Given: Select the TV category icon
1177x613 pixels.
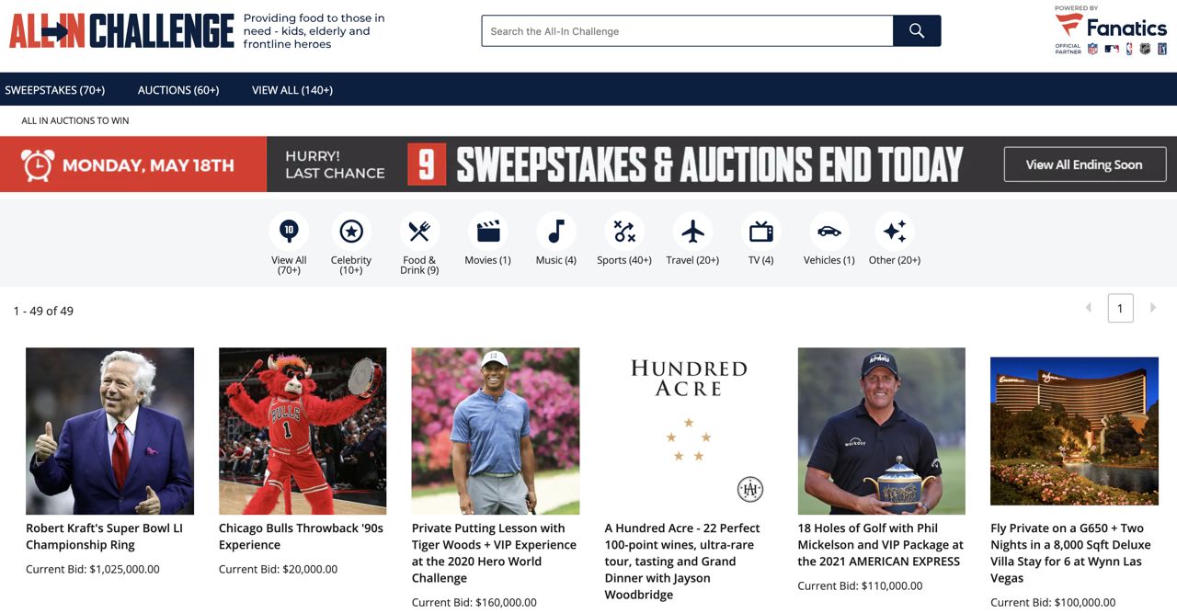Looking at the screenshot, I should [761, 232].
